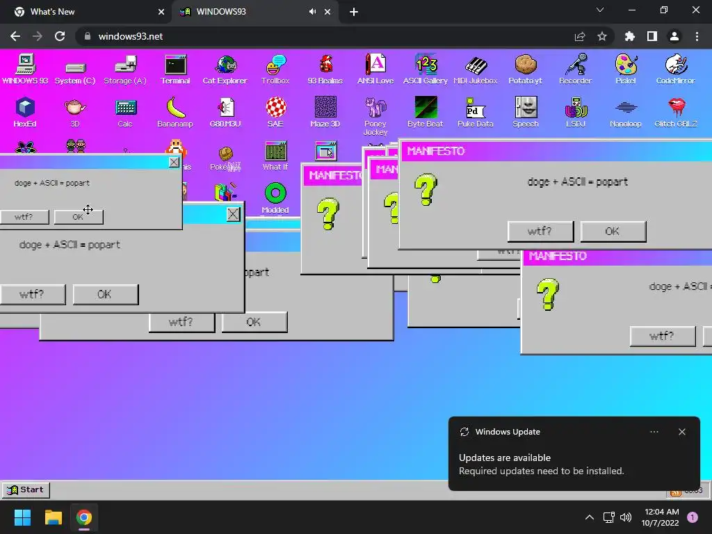The image size is (712, 534).
Task: Launch the Glitch GRLZ lips icon
Action: coord(676,112)
